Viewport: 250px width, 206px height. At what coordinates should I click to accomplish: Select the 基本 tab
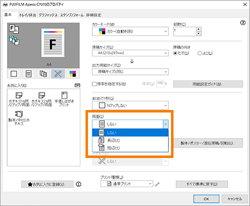(x=8, y=14)
